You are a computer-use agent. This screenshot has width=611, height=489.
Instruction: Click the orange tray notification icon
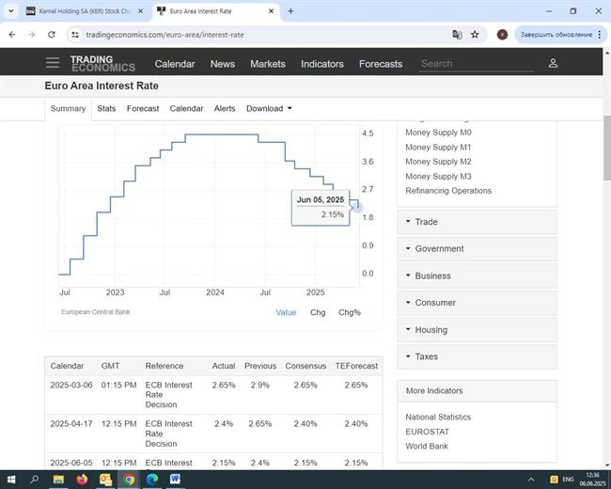[x=554, y=480]
